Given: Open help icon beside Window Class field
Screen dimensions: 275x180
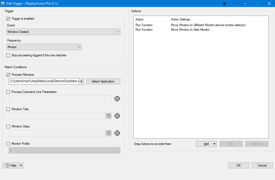Looking at the screenshot, I should (x=109, y=133).
